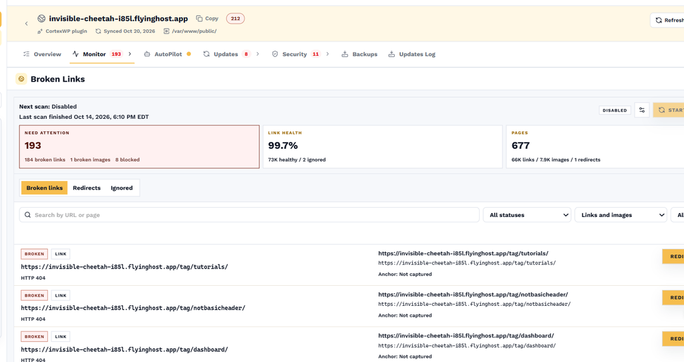Click the LINK badge on the notbasicheader row

61,295
